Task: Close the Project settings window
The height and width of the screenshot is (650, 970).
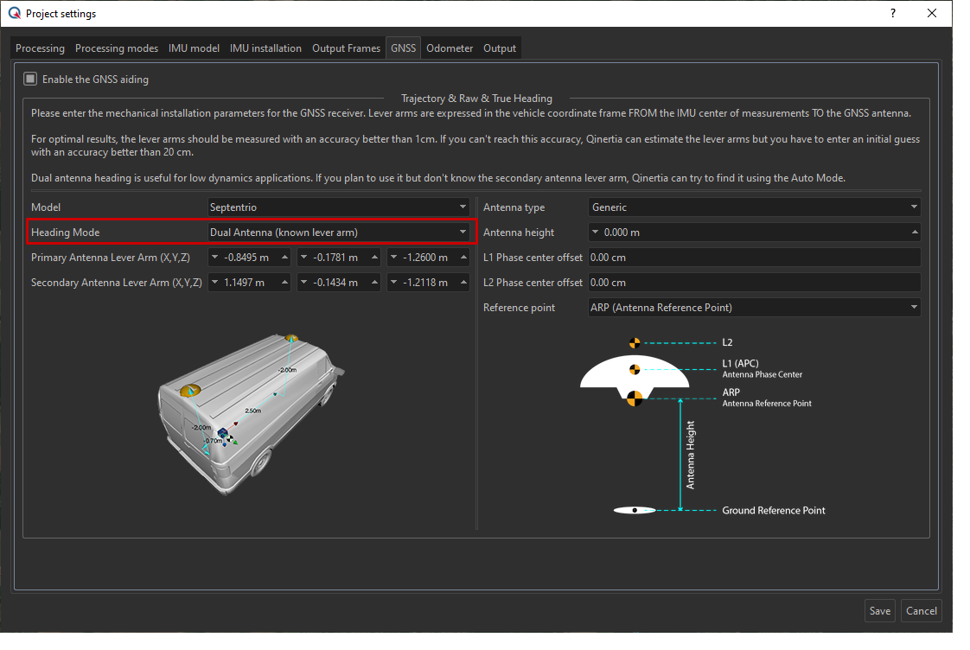Action: click(x=932, y=13)
